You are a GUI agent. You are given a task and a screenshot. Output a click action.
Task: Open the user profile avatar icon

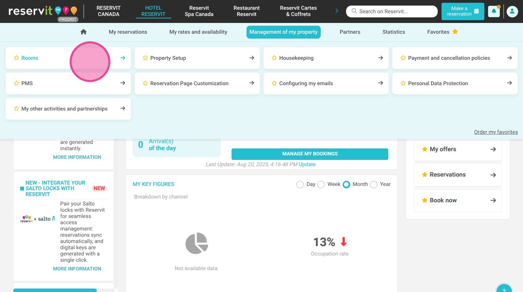[x=512, y=11]
